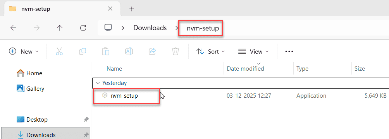Viewport: 389px width, 139px height.
Task: Add a new Explorer tab
Action: point(132,9)
